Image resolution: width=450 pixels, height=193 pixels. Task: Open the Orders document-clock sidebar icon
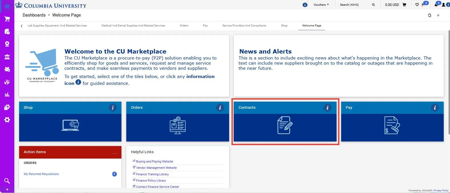[x=7, y=31]
